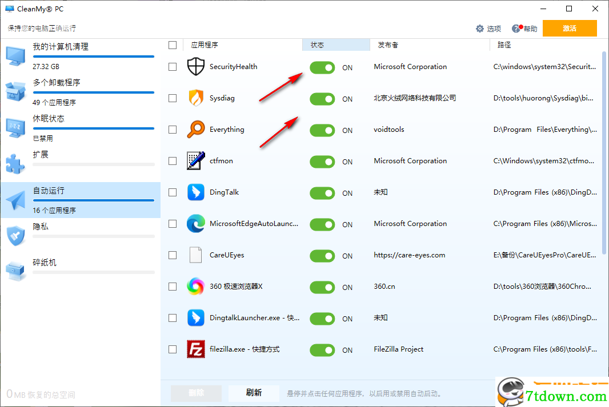The width and height of the screenshot is (609, 407).
Task: Disable 360 极速浏览器X autorun switch
Action: click(x=322, y=288)
